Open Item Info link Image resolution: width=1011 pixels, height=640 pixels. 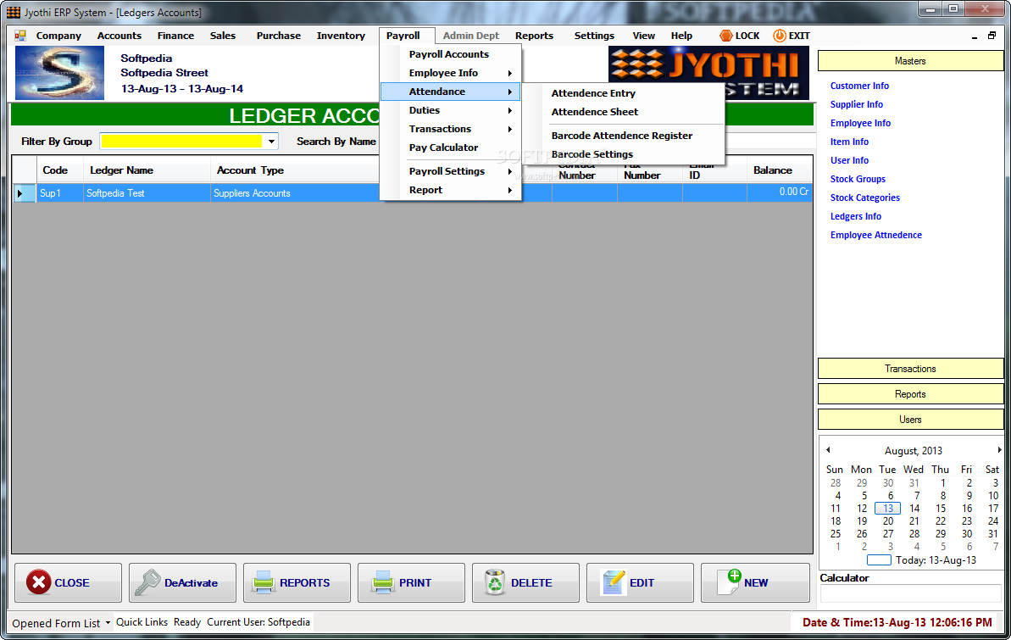(x=849, y=142)
